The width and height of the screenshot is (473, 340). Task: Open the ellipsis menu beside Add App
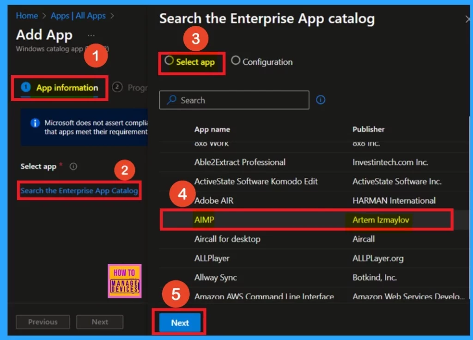click(91, 36)
